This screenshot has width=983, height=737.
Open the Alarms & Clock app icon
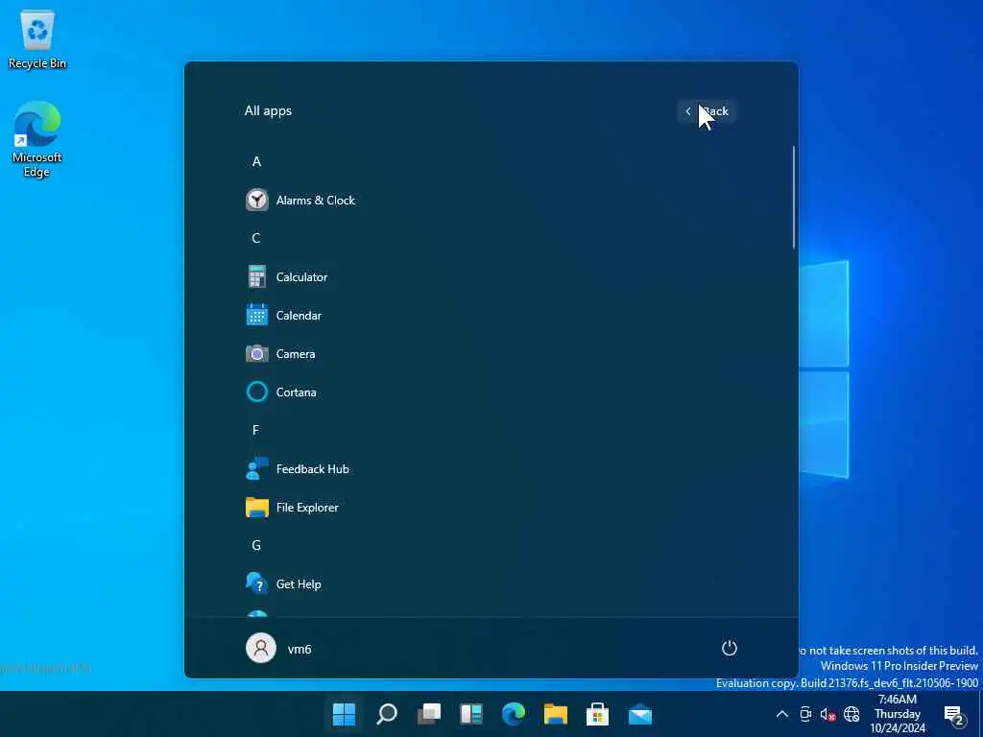click(x=257, y=200)
